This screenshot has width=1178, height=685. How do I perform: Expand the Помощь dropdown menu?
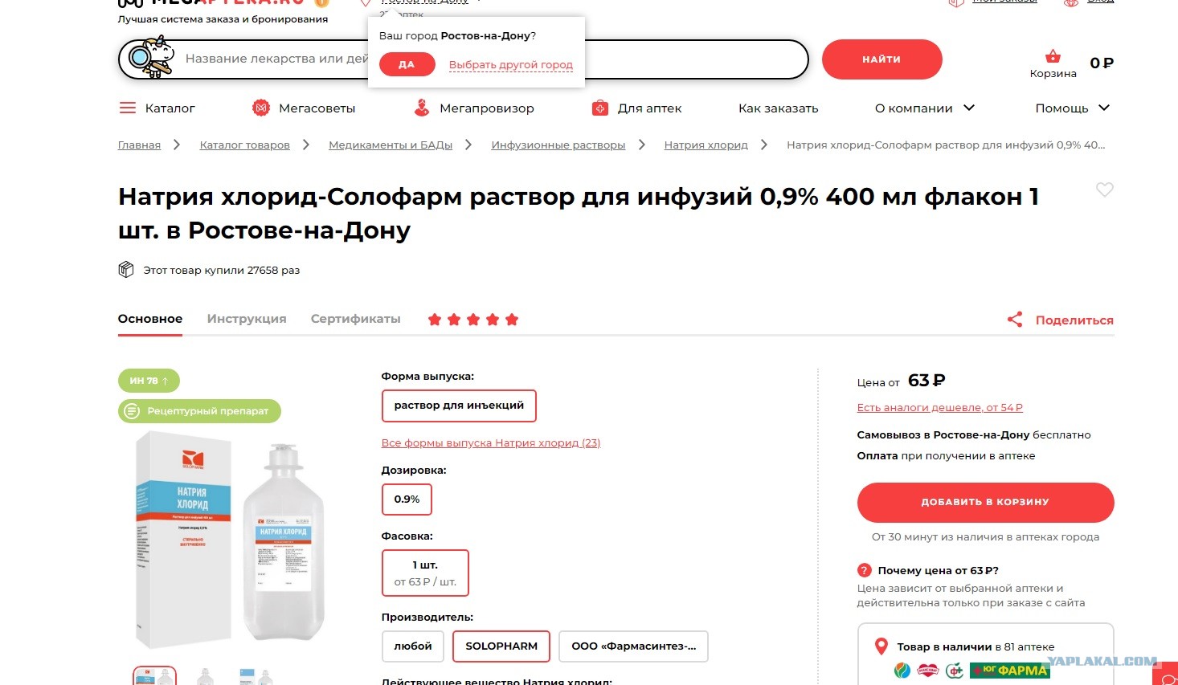click(x=1073, y=108)
